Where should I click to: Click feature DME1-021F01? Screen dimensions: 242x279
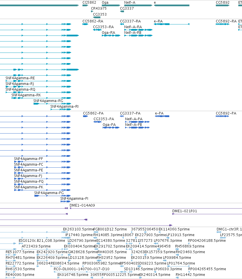click(x=185, y=211)
